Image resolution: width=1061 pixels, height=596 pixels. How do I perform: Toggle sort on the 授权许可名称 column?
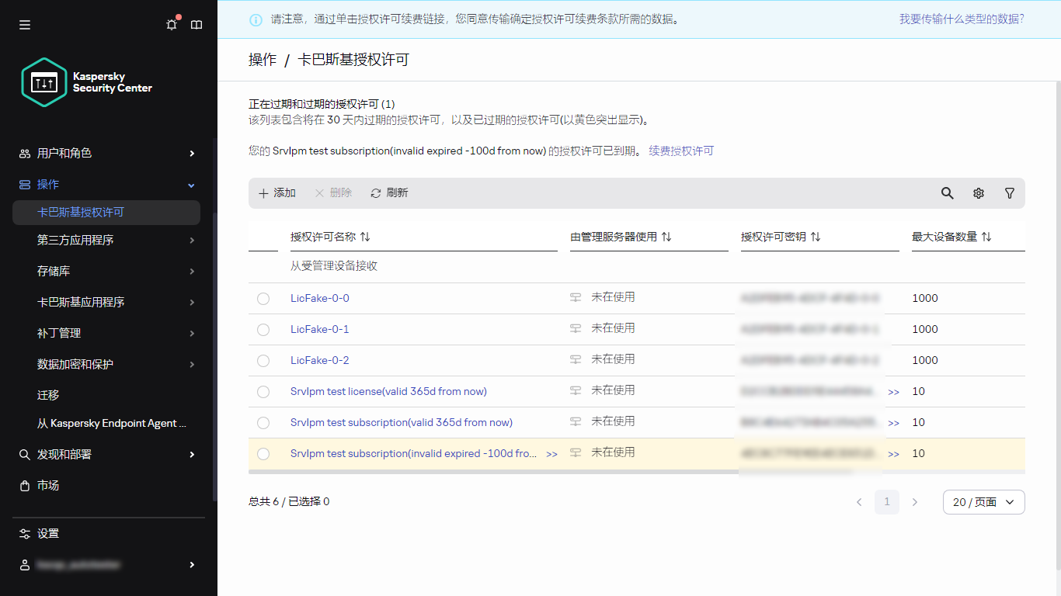coord(365,237)
